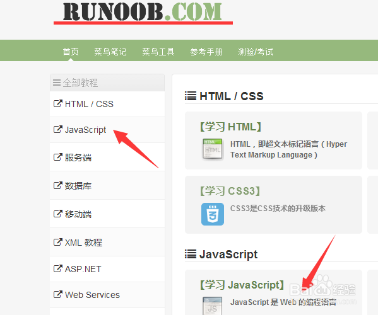Image resolution: width=378 pixels, height=315 pixels.
Task: Click external-link icon next to HTML / CSS
Action: (x=58, y=103)
